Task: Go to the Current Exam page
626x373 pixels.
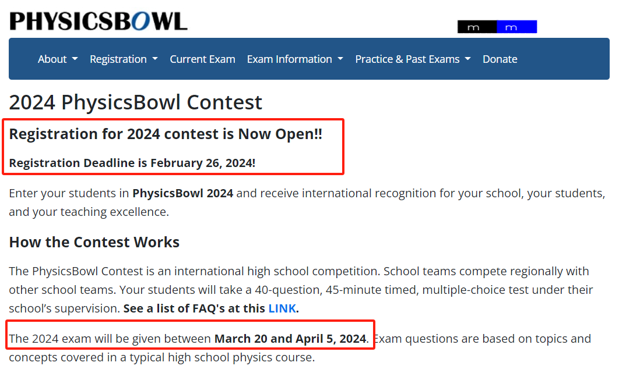Action: pyautogui.click(x=202, y=59)
